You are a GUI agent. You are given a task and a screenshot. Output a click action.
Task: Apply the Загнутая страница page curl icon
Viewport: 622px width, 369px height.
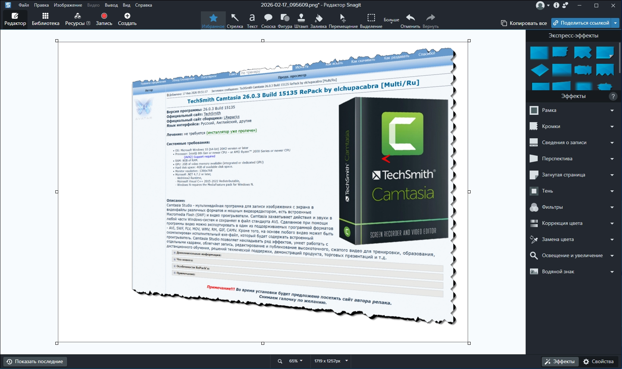(534, 175)
